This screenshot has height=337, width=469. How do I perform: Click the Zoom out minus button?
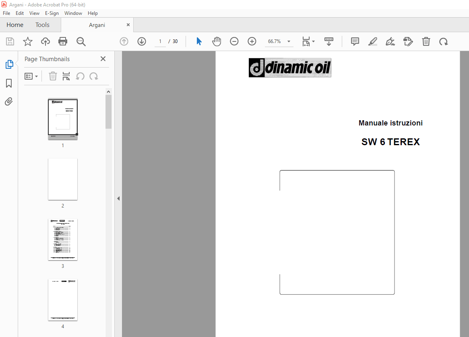tap(234, 41)
